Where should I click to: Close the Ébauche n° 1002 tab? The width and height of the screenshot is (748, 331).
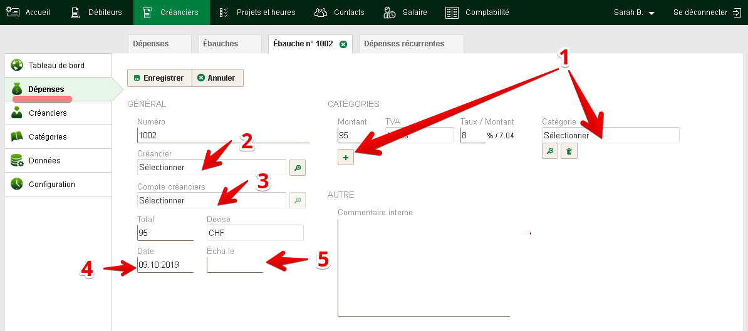coord(343,44)
